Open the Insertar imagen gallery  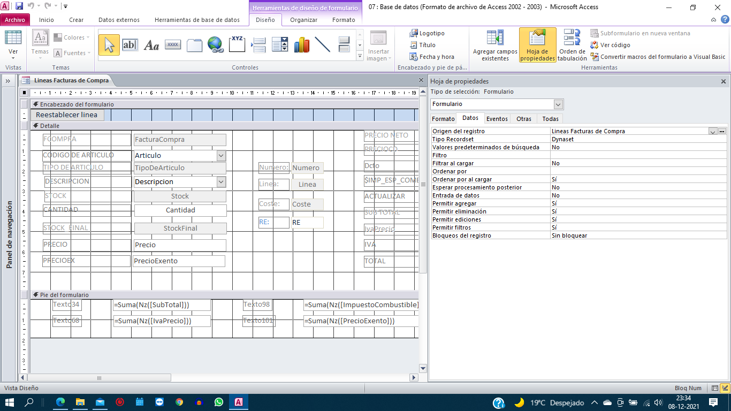point(378,46)
